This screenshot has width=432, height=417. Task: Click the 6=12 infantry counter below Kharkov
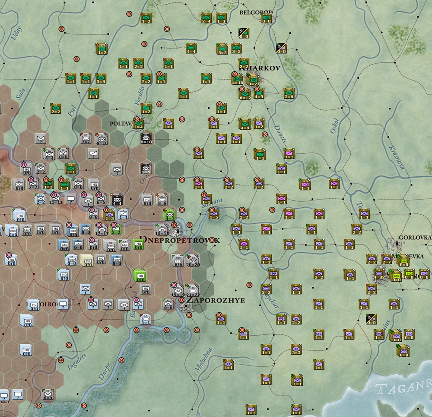coord(245,94)
